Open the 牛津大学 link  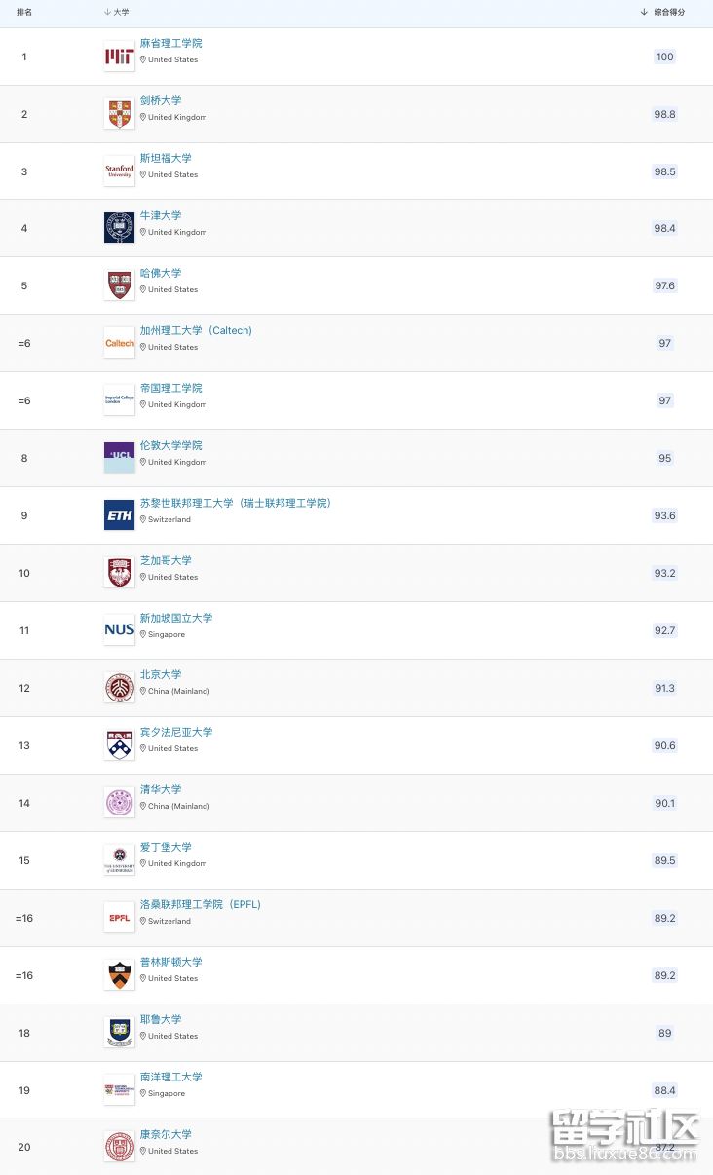[x=161, y=215]
